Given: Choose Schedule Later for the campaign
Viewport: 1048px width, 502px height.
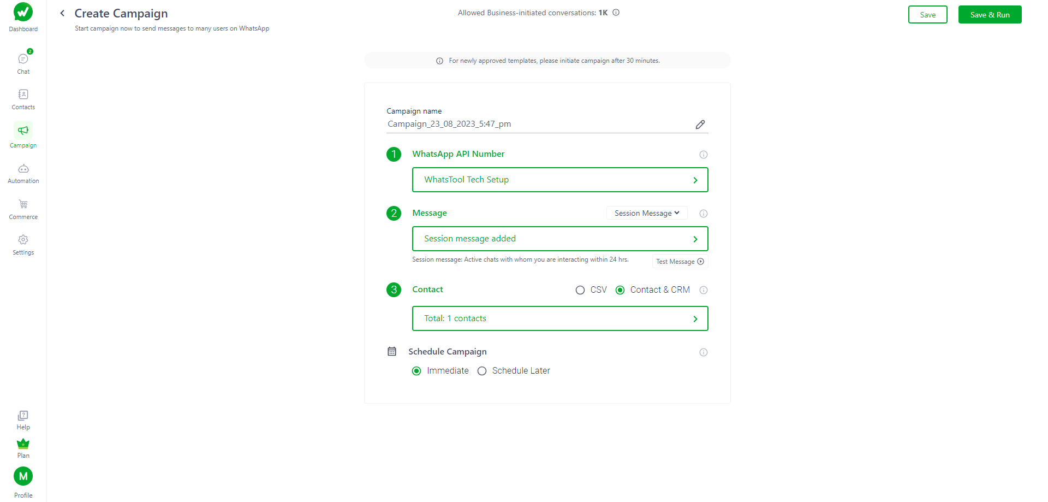Looking at the screenshot, I should 482,371.
